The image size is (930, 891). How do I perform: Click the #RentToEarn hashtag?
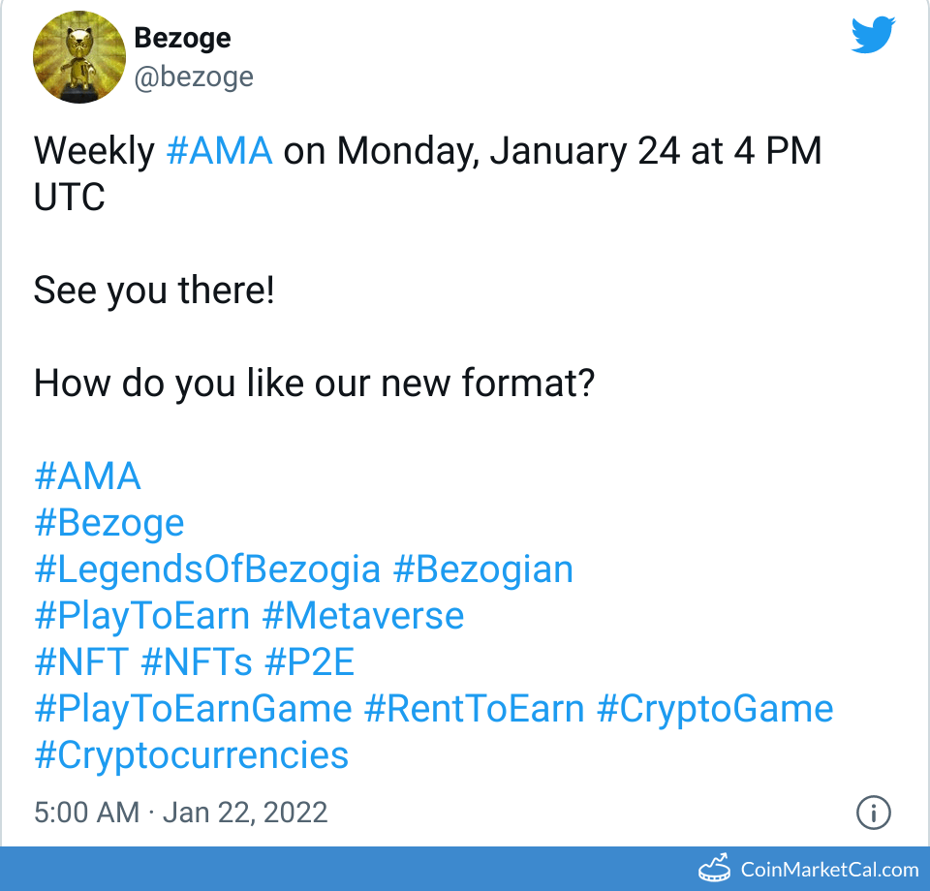point(474,709)
